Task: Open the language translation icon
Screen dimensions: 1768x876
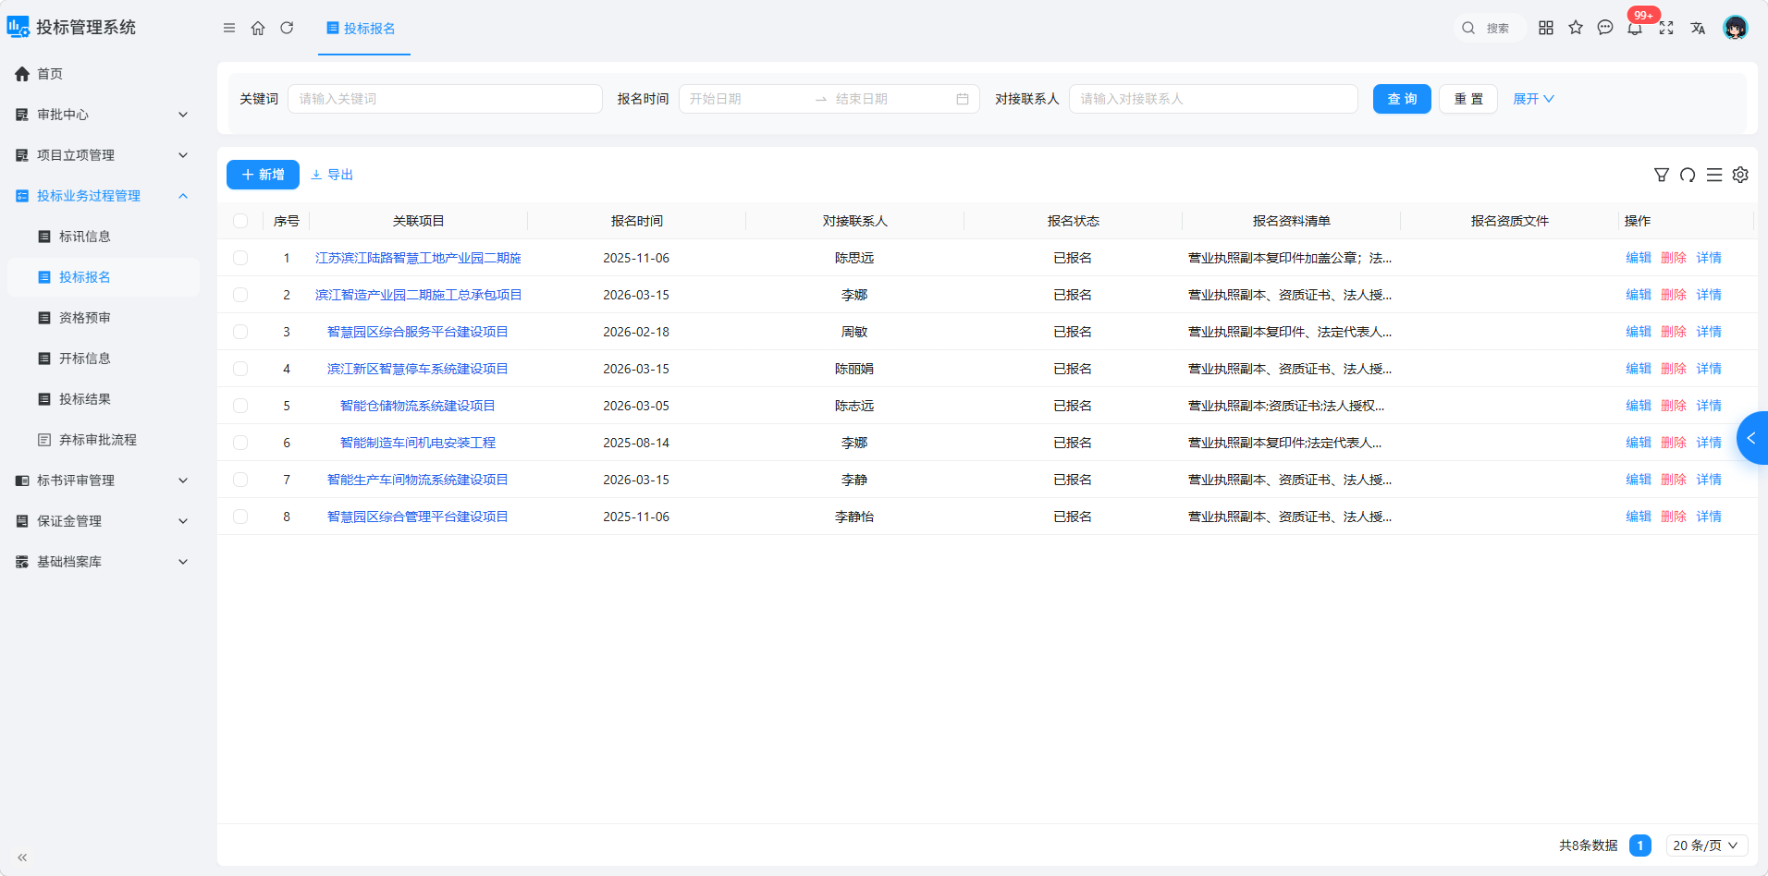Action: [1698, 28]
